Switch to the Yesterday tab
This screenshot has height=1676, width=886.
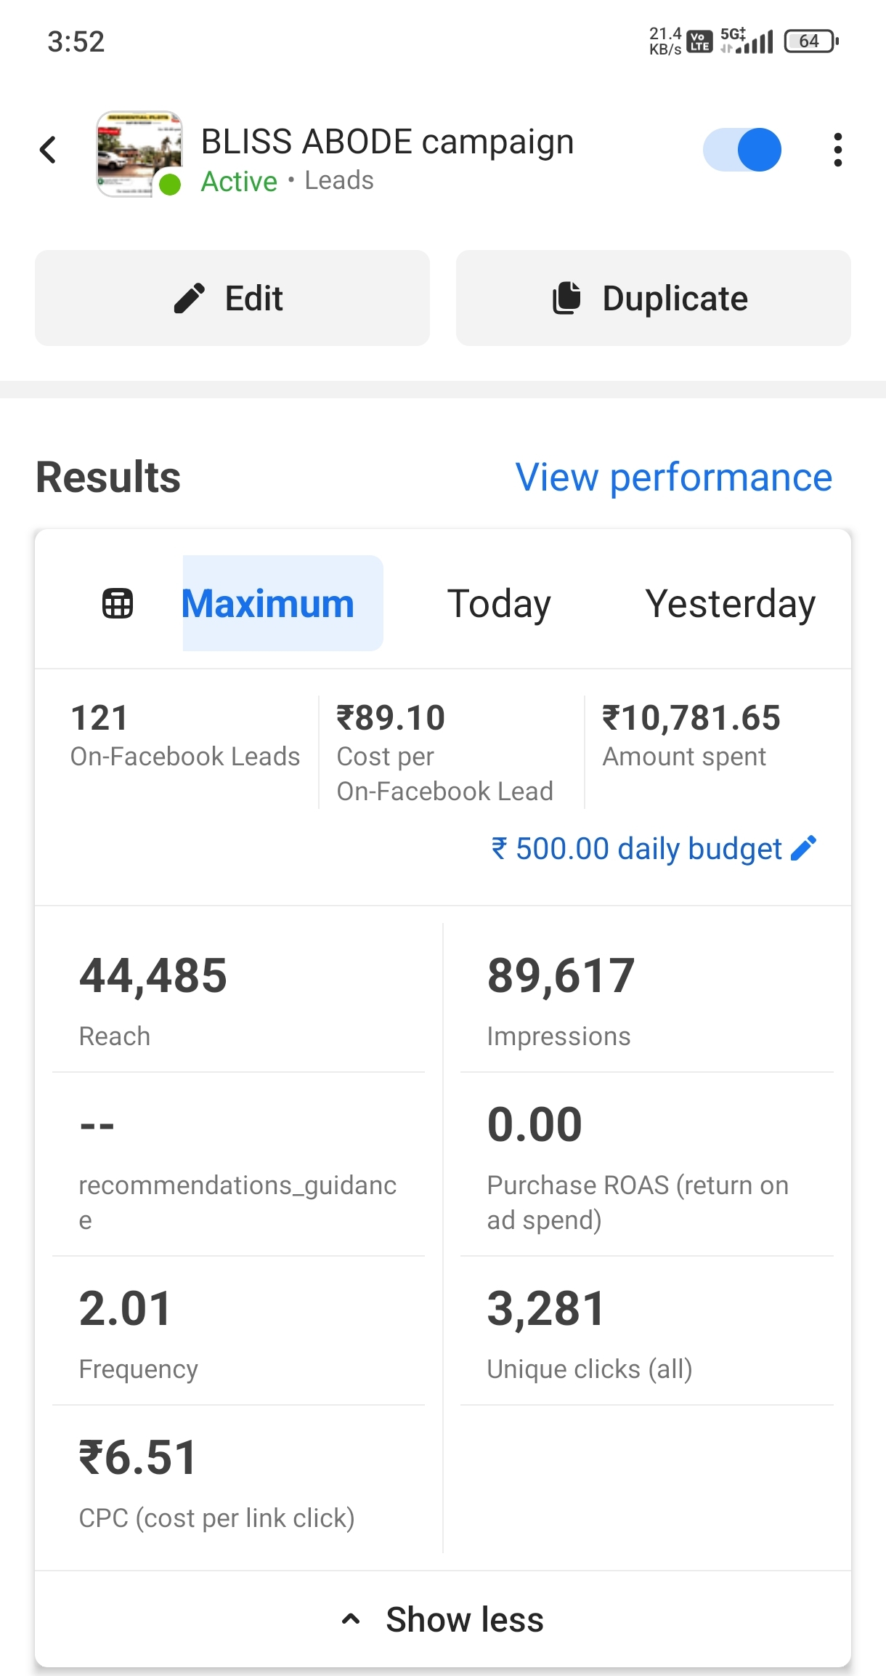[730, 603]
